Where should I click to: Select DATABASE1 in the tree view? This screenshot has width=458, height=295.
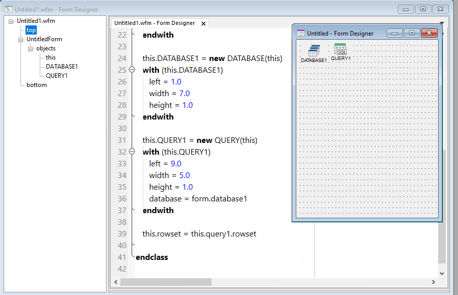[x=62, y=67]
